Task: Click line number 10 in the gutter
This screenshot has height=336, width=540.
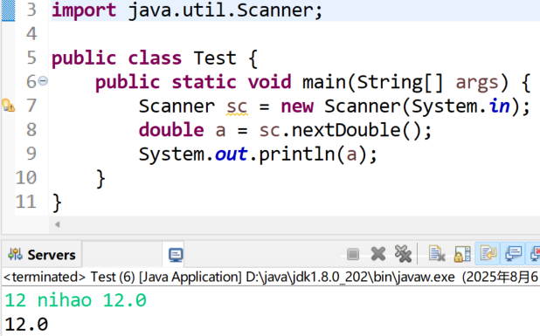Action: point(26,178)
